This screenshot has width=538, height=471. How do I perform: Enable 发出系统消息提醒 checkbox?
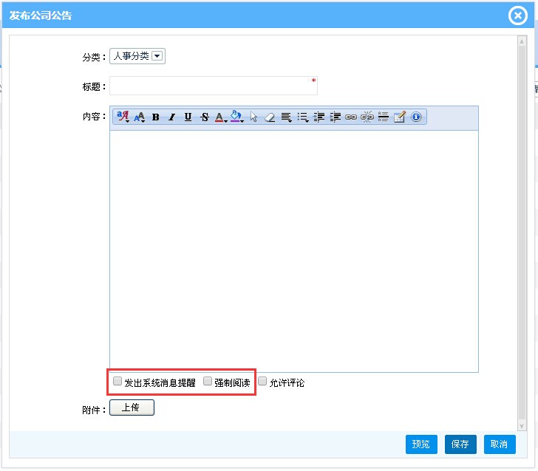click(x=118, y=381)
